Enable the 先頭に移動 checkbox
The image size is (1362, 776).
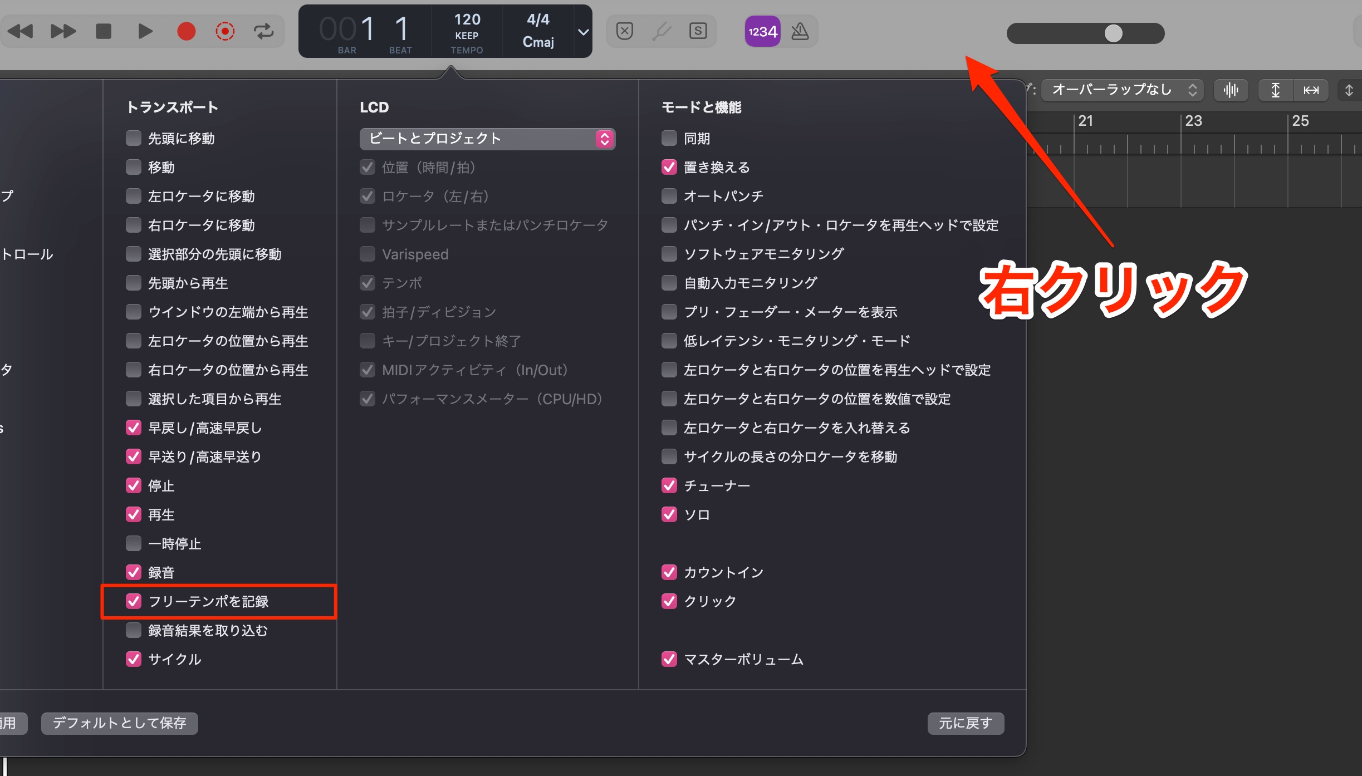click(x=134, y=138)
